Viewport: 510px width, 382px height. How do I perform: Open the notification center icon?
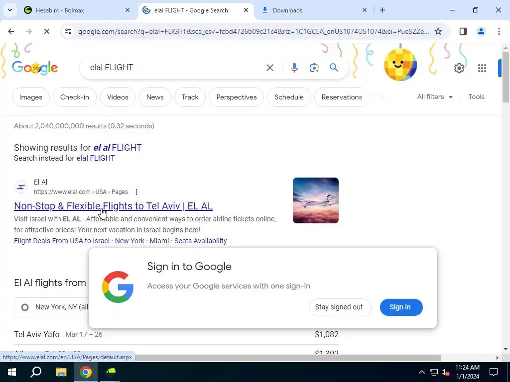494,372
